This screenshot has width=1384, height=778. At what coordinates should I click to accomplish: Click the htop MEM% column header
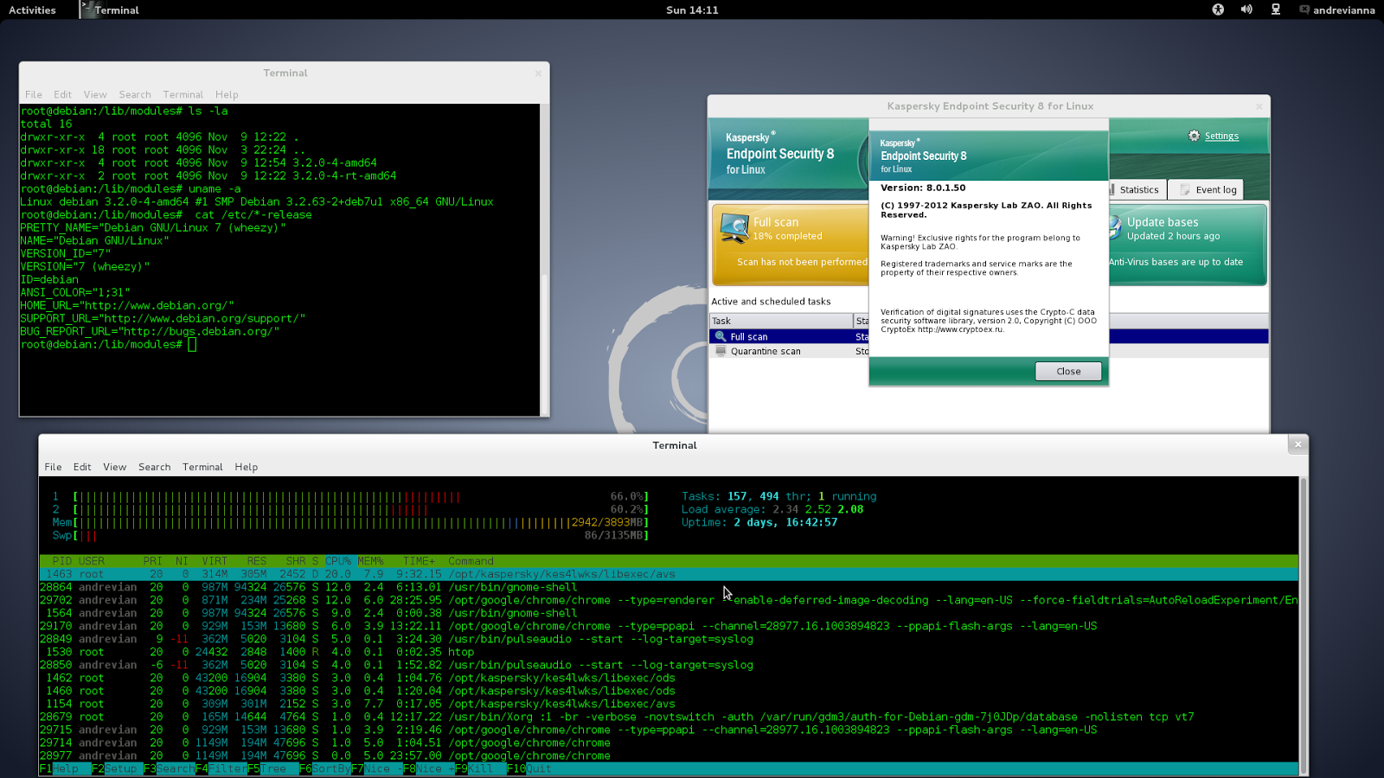(370, 561)
